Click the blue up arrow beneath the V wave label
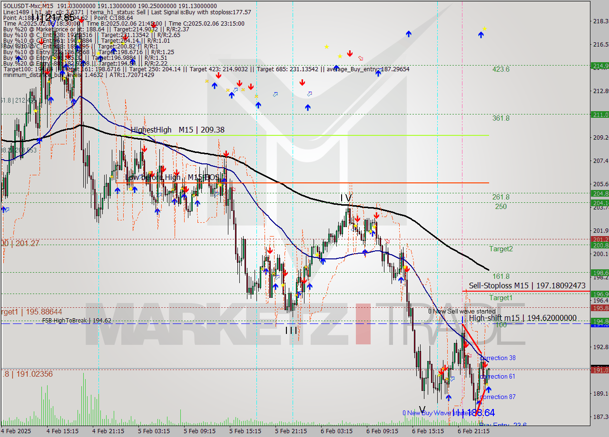The width and height of the screenshot is (609, 437). pos(448,398)
